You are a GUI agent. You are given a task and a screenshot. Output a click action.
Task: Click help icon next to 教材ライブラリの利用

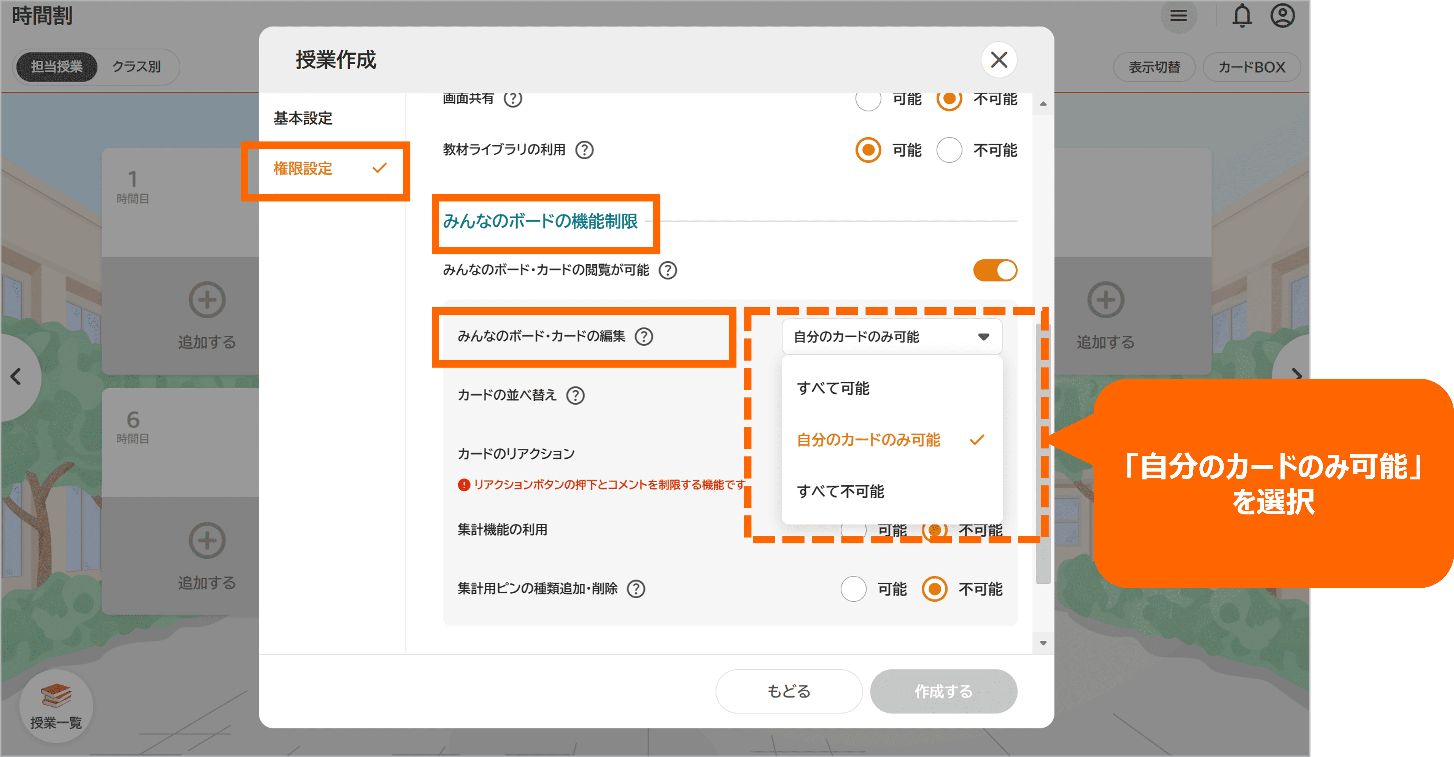[584, 150]
